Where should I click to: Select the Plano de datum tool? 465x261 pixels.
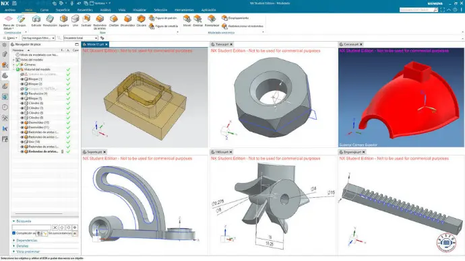coord(8,22)
